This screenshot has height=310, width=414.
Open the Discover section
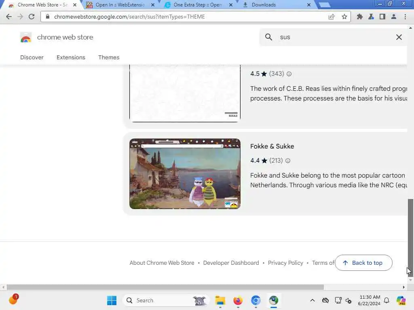(x=32, y=57)
